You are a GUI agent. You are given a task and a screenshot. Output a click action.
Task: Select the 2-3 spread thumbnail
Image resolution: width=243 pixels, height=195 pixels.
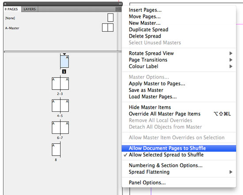pyautogui.click(x=60, y=84)
